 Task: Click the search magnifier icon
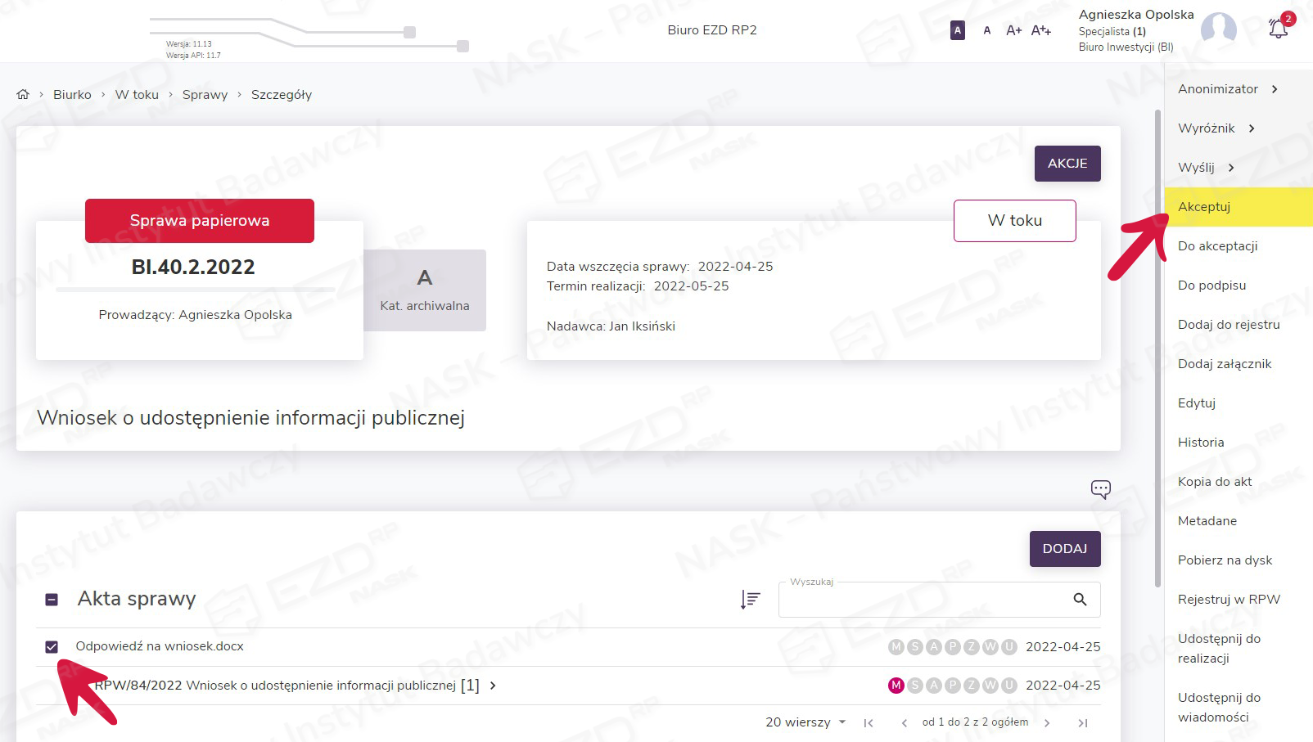(x=1080, y=600)
